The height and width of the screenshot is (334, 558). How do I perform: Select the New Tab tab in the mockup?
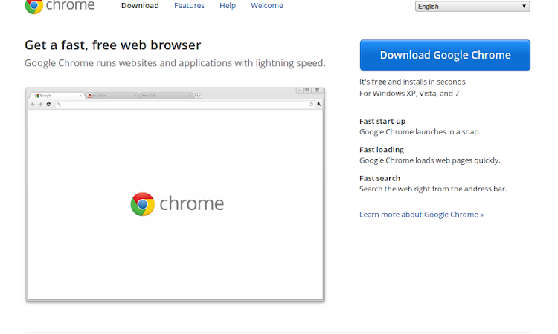point(166,96)
